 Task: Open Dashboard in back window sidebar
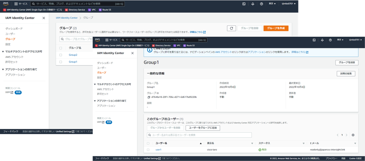[x=14, y=28]
